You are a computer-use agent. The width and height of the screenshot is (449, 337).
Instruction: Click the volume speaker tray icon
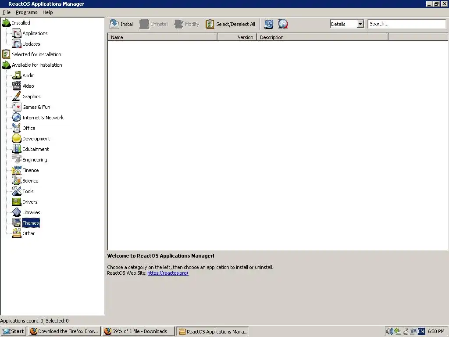click(x=389, y=331)
